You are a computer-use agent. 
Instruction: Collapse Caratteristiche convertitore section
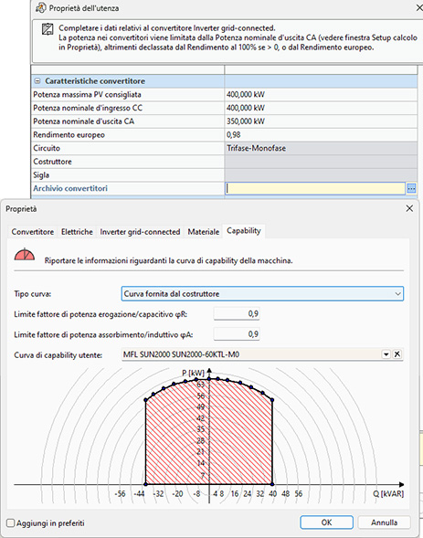37,81
